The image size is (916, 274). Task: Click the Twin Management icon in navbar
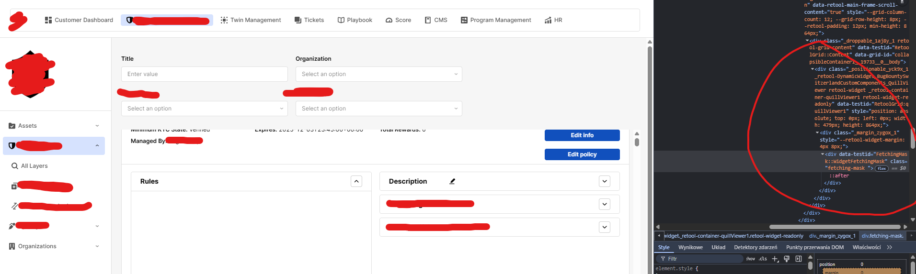pos(224,20)
